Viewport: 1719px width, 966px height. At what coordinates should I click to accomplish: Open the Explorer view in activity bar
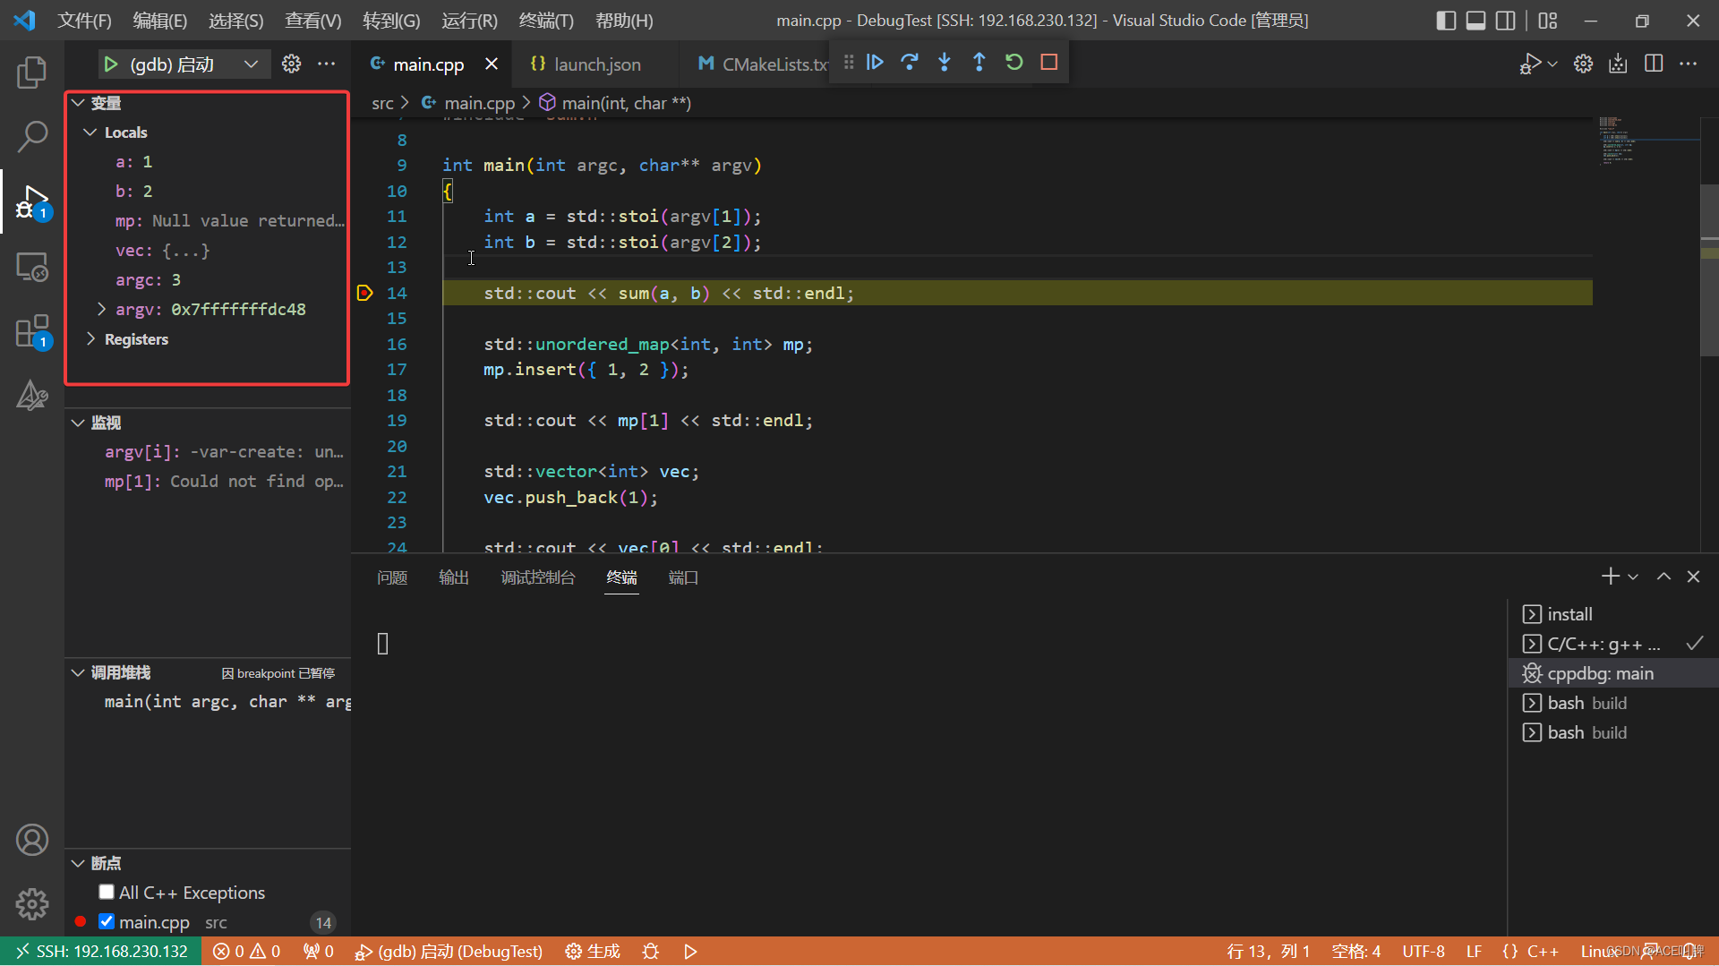[x=32, y=73]
